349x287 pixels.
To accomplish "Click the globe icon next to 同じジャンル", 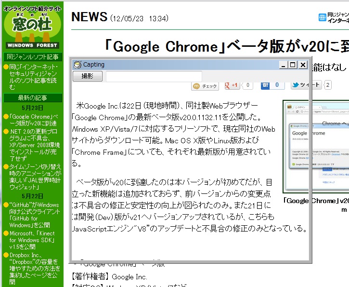I will [x=323, y=17].
